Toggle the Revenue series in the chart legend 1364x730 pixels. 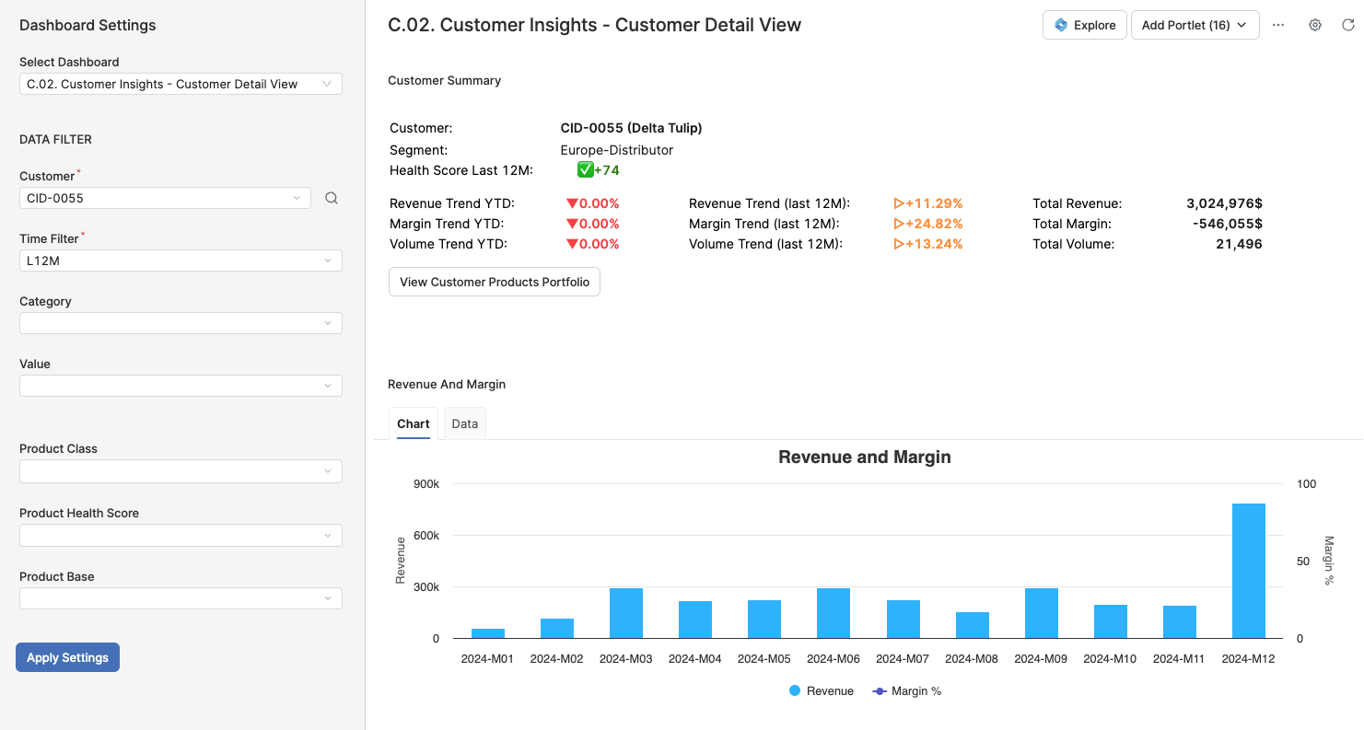click(820, 690)
